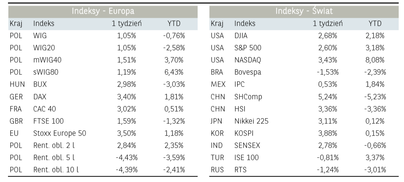This screenshot has height=182, width=404.
Task: Select the 'Nikkei 225' index name
Action: pos(252,121)
